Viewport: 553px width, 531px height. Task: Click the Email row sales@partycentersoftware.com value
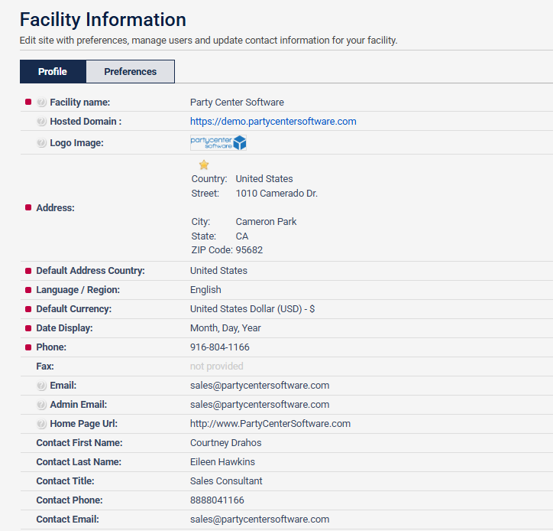point(260,386)
